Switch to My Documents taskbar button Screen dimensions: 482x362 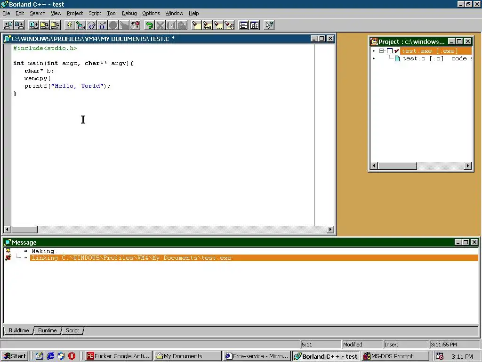(187, 356)
